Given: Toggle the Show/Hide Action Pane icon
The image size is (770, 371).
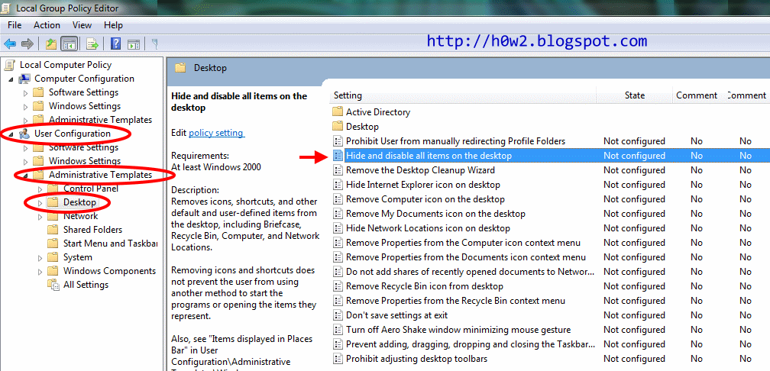Looking at the screenshot, I should (134, 44).
